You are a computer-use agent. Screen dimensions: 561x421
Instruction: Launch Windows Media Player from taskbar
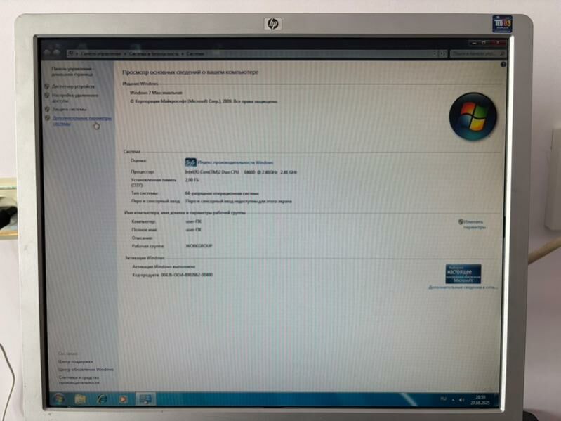pos(123,399)
